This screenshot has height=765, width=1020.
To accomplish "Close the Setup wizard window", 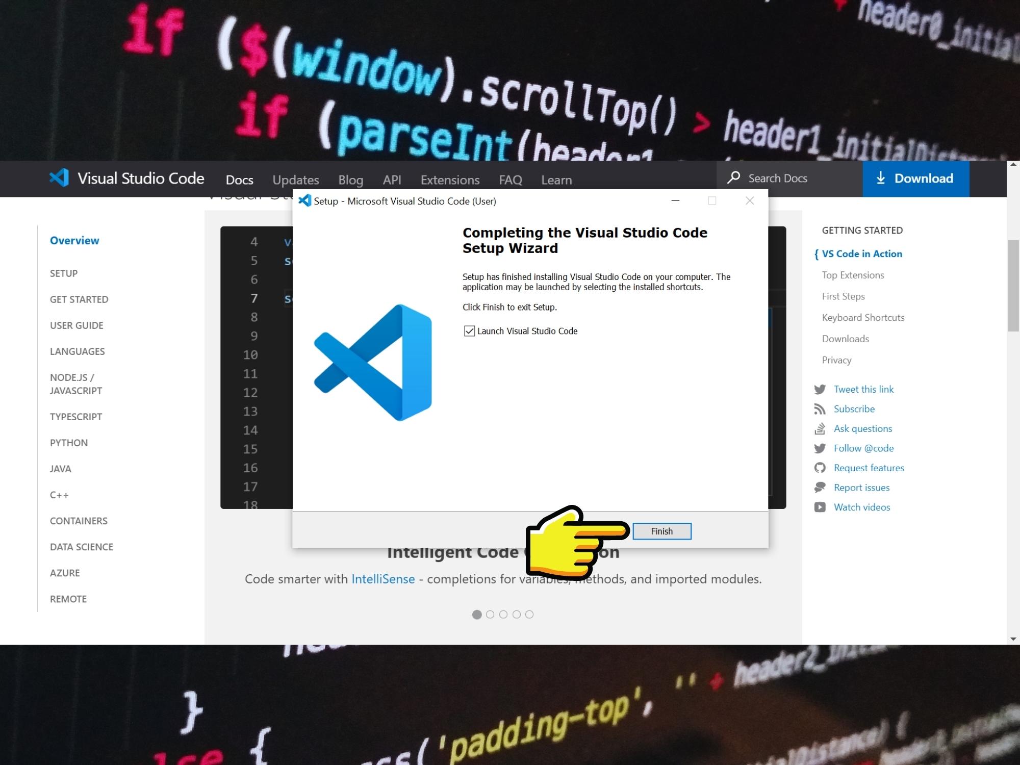I will (x=750, y=201).
